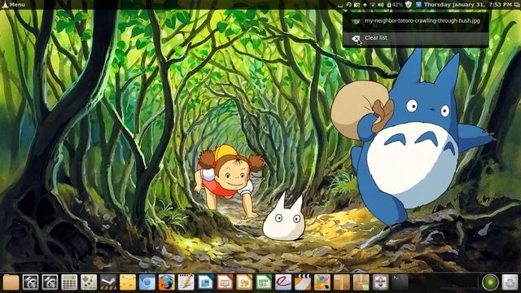Launch the Calculator from the dock
This screenshot has width=521, height=293.
point(69,282)
